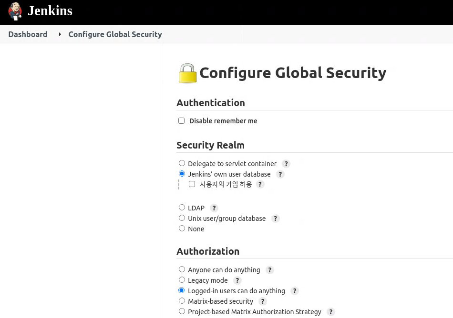Open help for Delegate to servlet container

286,164
